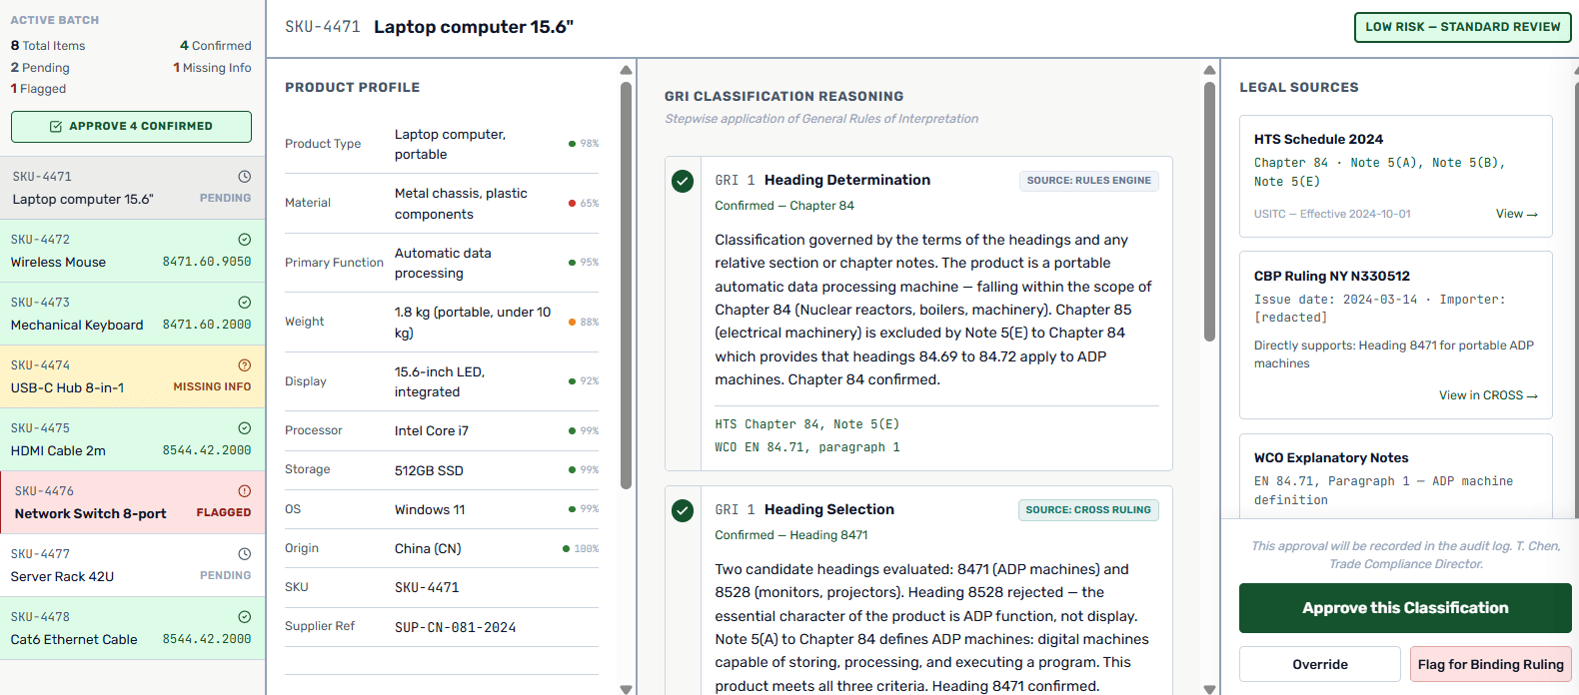Select Mechanical Keyboard SKU-4473 item
Image resolution: width=1579 pixels, height=695 pixels.
click(132, 314)
